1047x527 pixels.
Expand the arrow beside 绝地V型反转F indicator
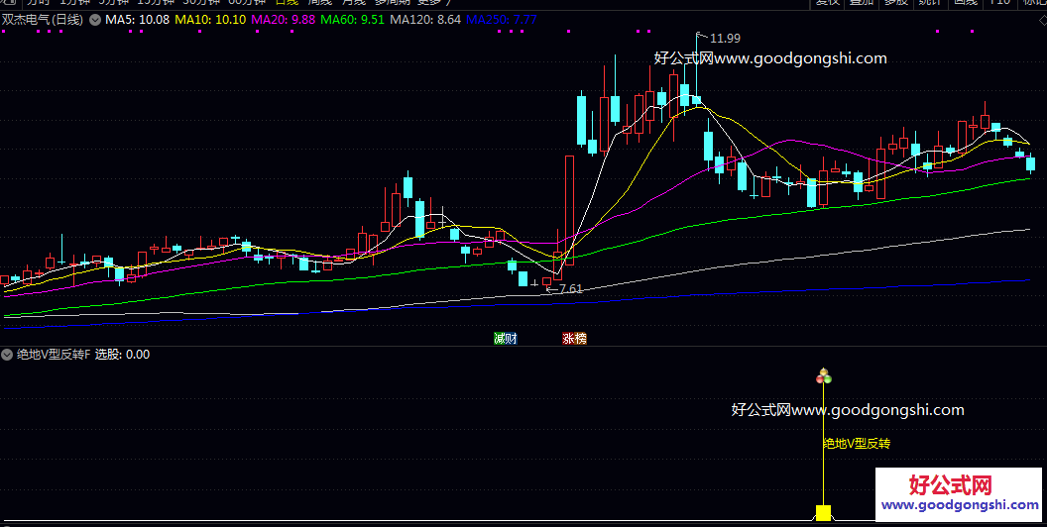pyautogui.click(x=8, y=354)
